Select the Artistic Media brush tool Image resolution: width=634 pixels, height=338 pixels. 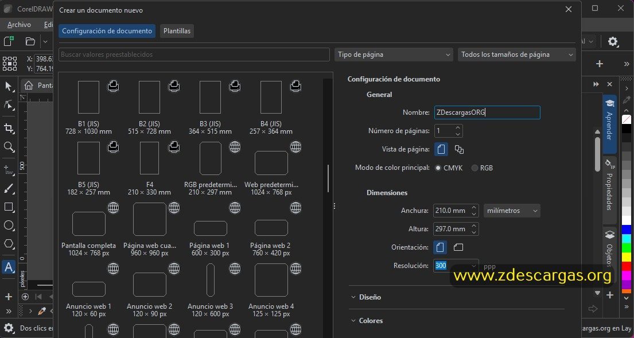tap(9, 189)
